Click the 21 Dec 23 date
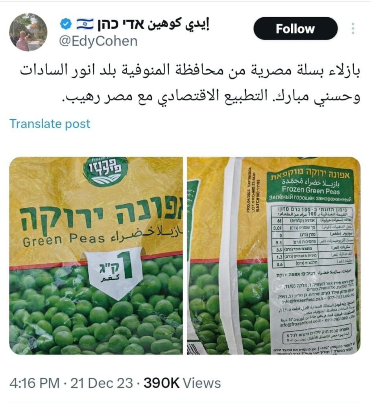This screenshot has height=403, width=371. click(102, 383)
